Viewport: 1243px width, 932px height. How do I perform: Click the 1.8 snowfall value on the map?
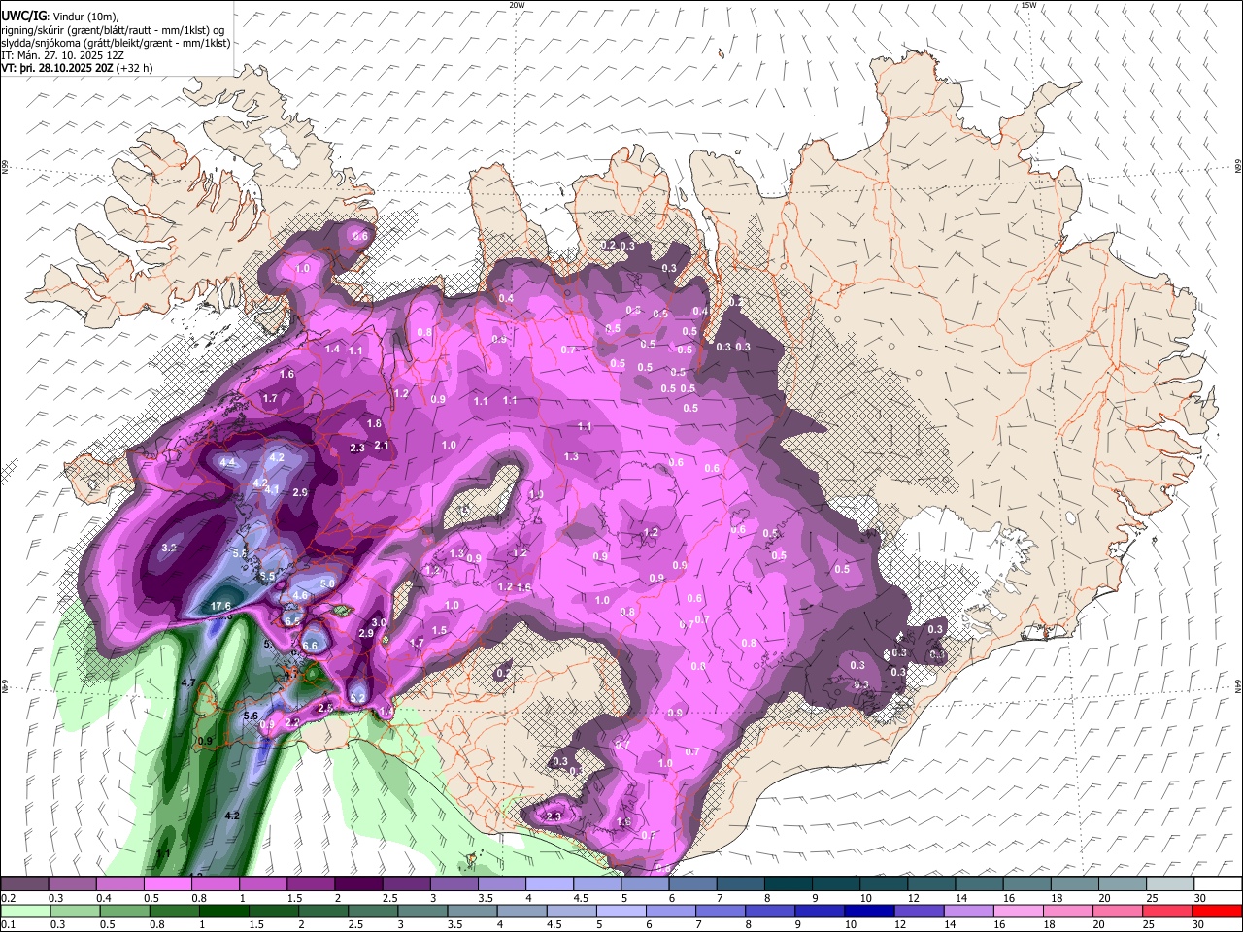click(x=375, y=423)
